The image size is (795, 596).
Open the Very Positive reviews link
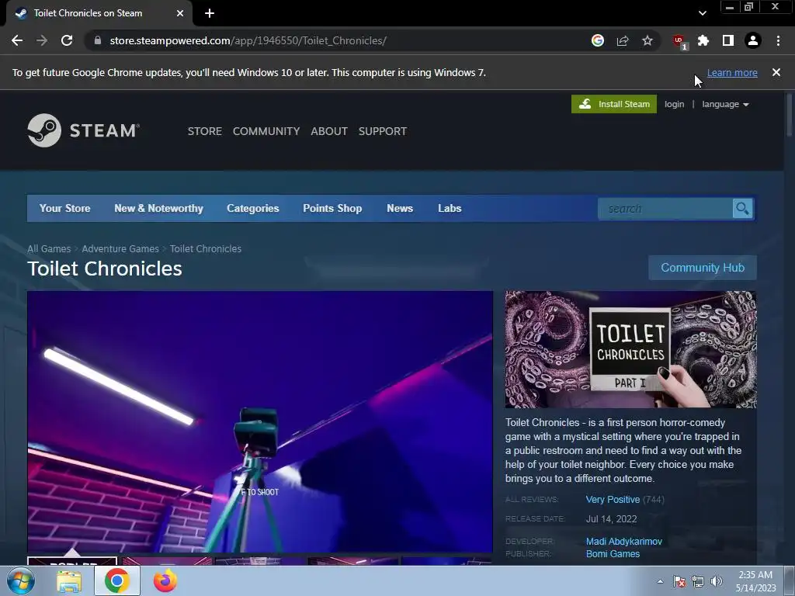pos(613,500)
